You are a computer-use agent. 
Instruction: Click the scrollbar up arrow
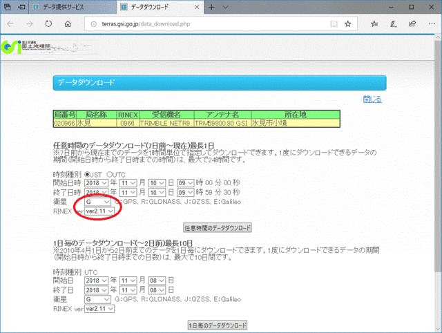point(438,37)
